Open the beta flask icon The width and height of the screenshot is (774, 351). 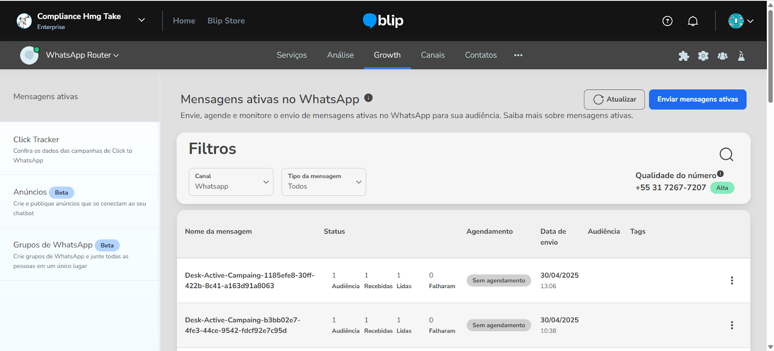[741, 56]
